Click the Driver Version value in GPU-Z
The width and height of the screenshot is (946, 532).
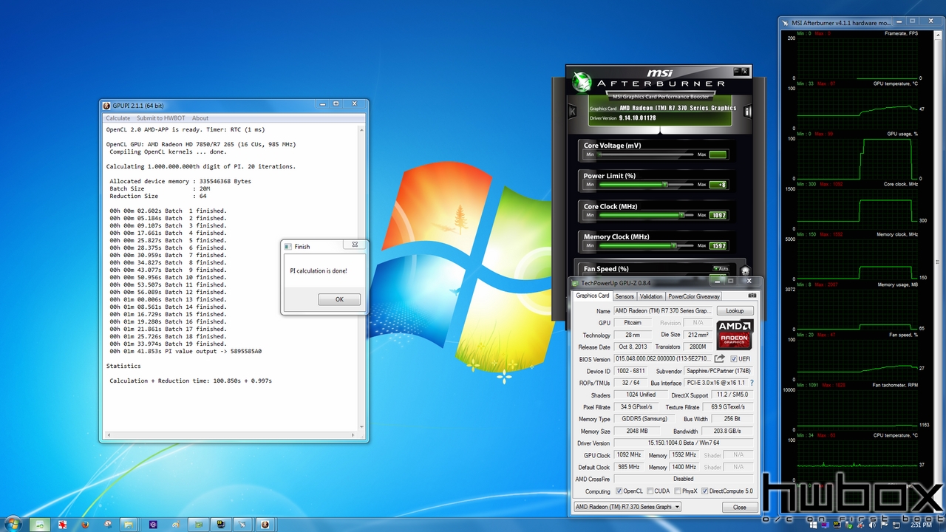click(684, 443)
